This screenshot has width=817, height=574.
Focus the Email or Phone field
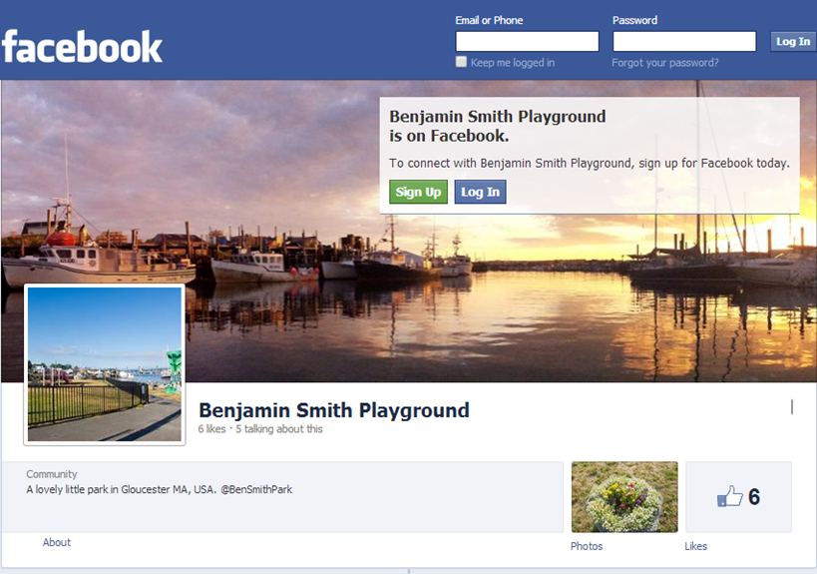[x=527, y=42]
